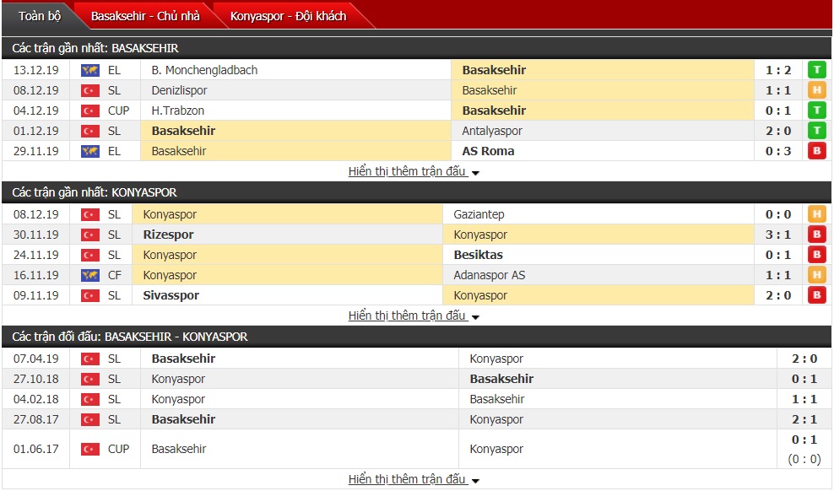Click green T badge for H.Trabzon match
Viewport: 834px width, 491px height.
click(817, 111)
